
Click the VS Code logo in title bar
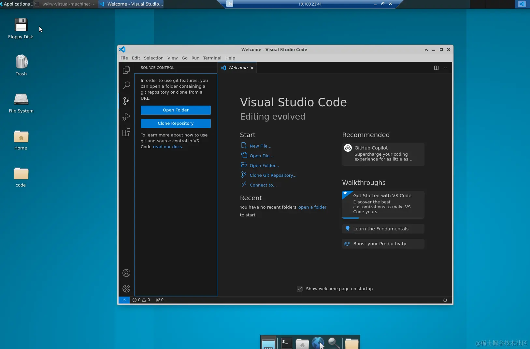(122, 49)
